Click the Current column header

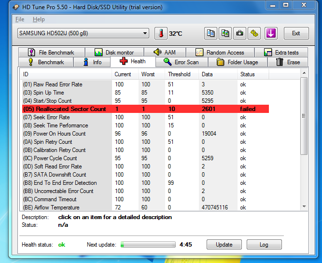coord(125,74)
